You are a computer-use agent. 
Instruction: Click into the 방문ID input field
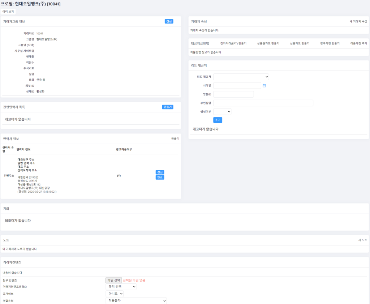point(233,94)
